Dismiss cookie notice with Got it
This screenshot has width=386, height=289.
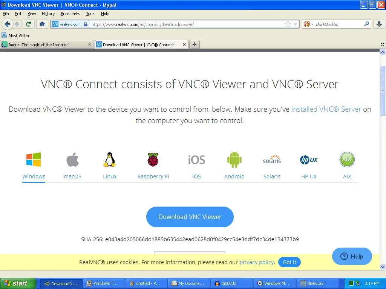point(289,262)
